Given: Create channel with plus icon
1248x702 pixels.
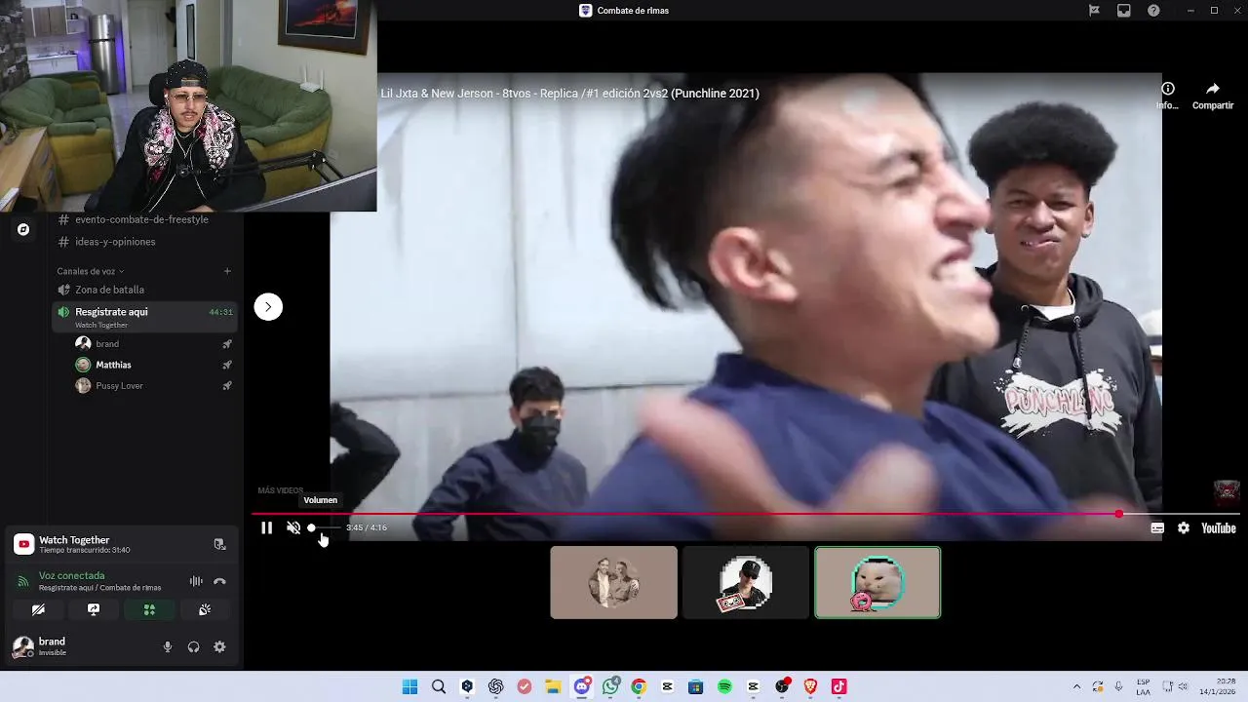Looking at the screenshot, I should [227, 271].
